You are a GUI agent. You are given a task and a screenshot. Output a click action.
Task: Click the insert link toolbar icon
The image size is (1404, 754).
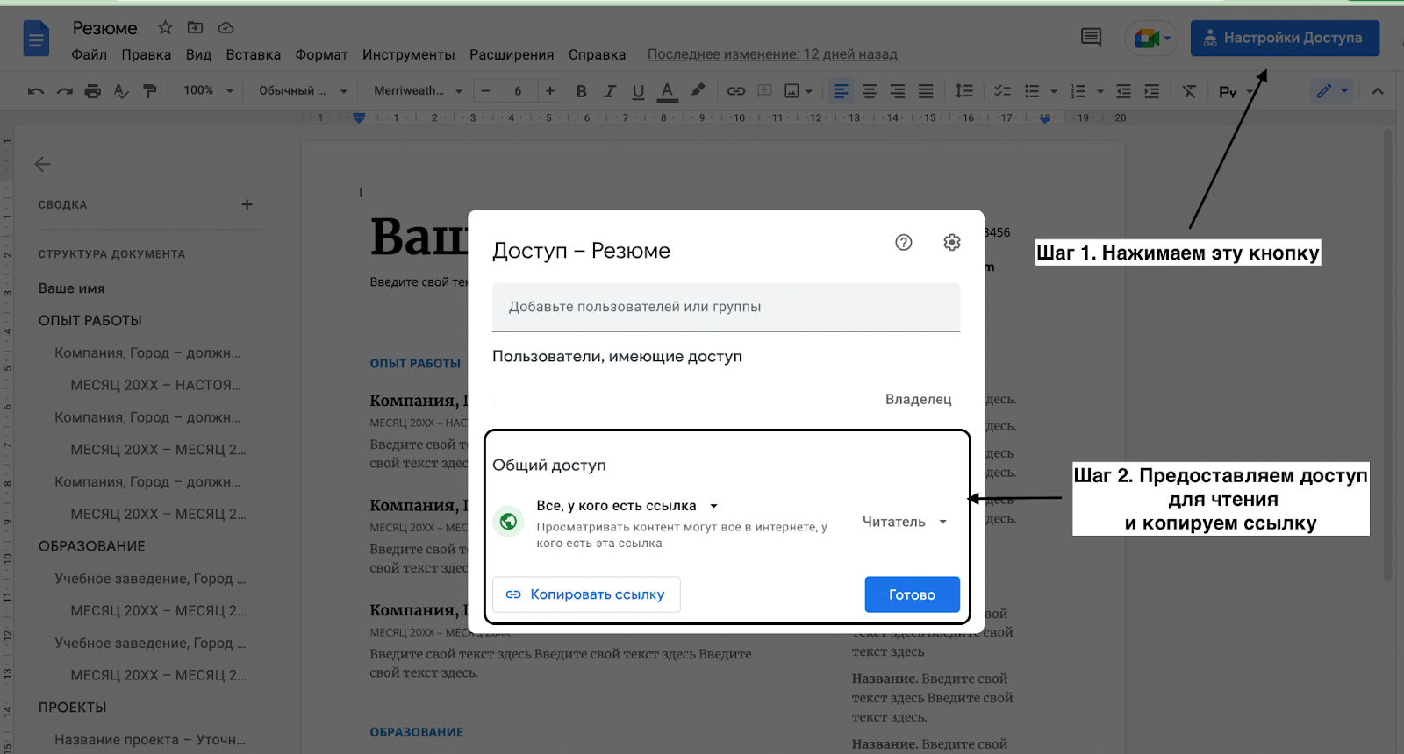click(x=735, y=91)
